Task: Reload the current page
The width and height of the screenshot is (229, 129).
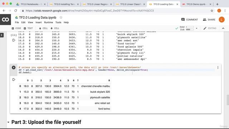Action: 16,10
